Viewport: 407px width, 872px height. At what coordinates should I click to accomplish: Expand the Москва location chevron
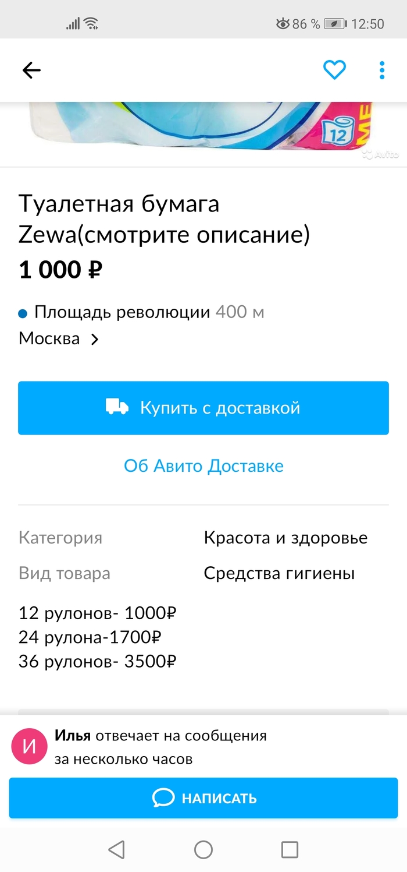click(95, 339)
